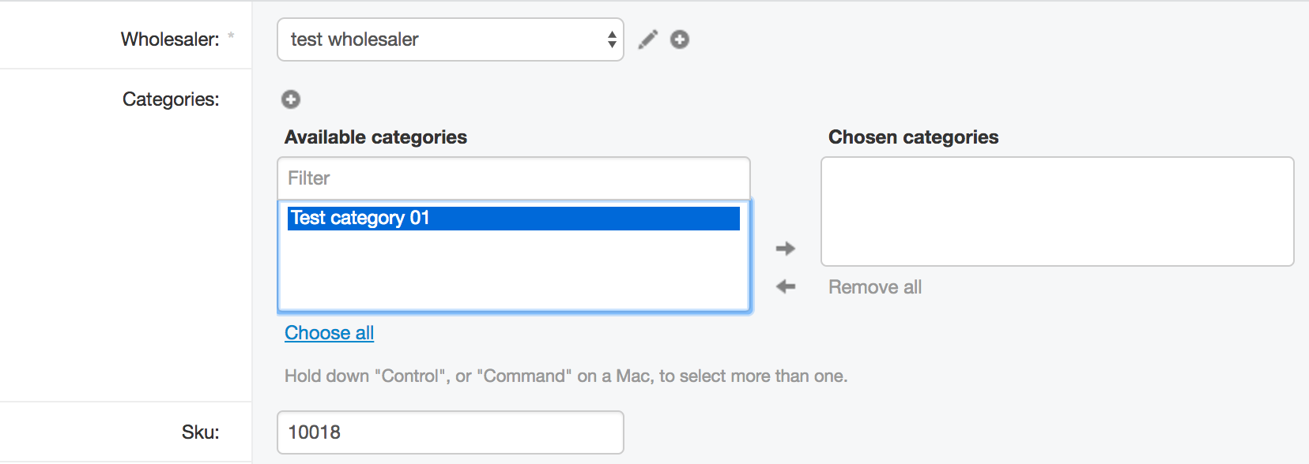The width and height of the screenshot is (1309, 464).
Task: Edit the selected wholesaler with pencil icon
Action: [648, 39]
